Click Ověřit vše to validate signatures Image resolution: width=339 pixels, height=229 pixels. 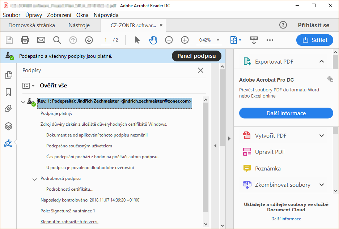click(x=54, y=86)
